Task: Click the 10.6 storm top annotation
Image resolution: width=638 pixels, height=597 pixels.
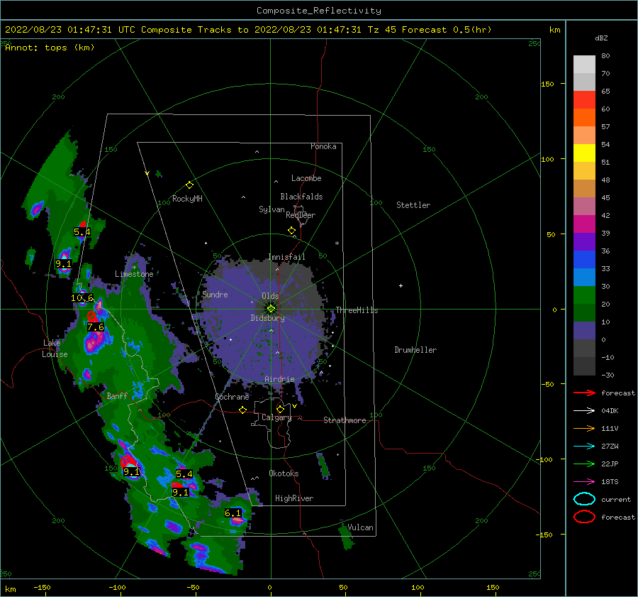Action: click(82, 298)
